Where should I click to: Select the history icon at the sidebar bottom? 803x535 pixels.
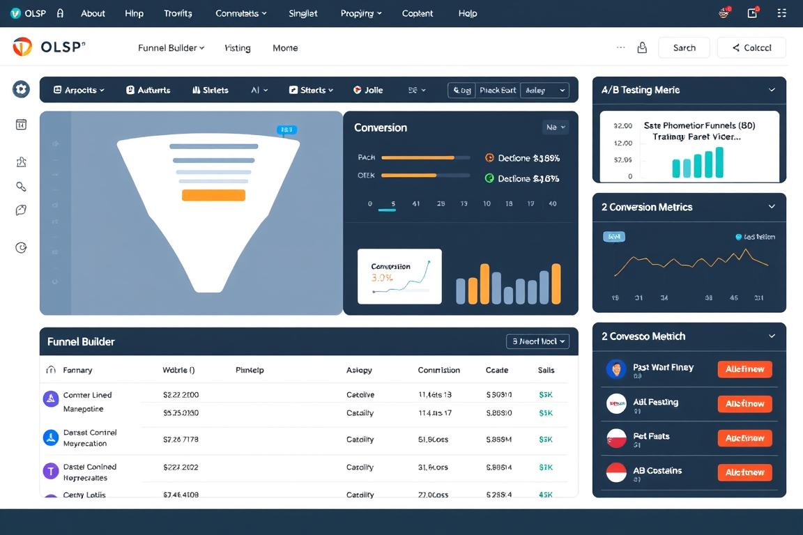pos(21,247)
